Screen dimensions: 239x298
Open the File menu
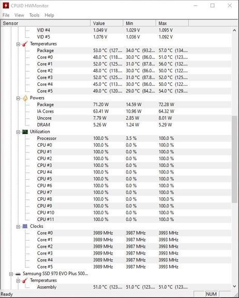(6, 15)
